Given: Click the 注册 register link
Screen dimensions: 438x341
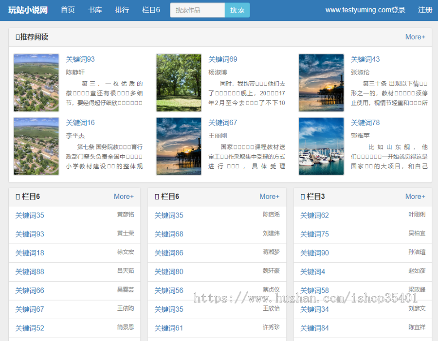Looking at the screenshot, I should (425, 10).
